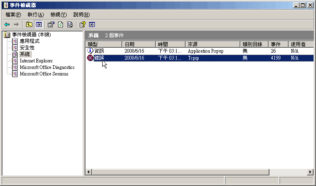316x186 pixels.
Task: Open the 檔案(F) menu
Action: (13, 15)
